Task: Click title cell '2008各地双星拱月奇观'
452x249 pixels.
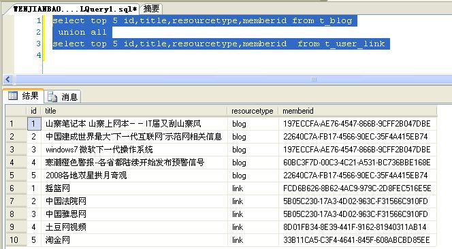Action: coord(134,176)
